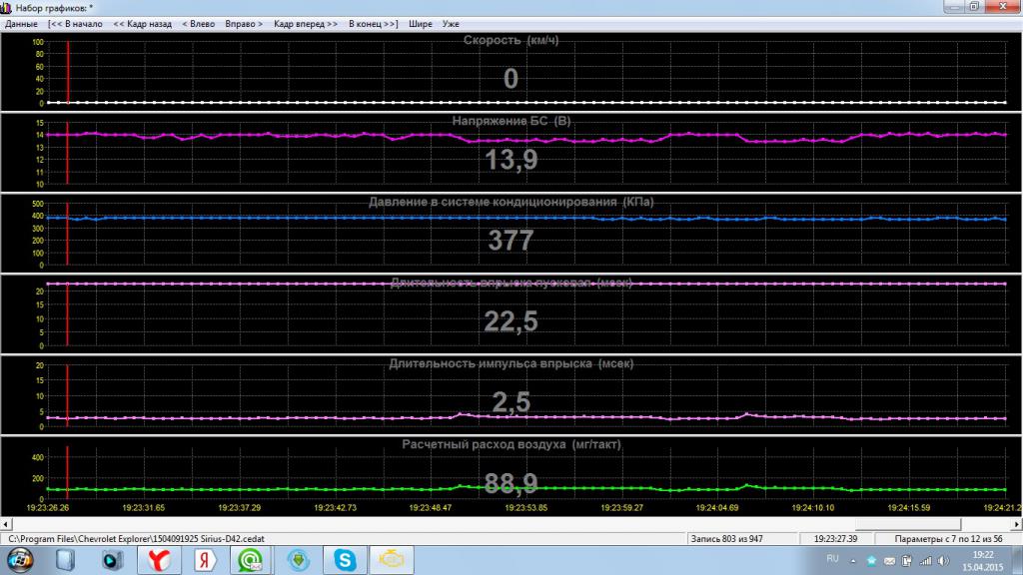Jump to start with '[<< В начало'
1023x575 pixels.
(75, 24)
